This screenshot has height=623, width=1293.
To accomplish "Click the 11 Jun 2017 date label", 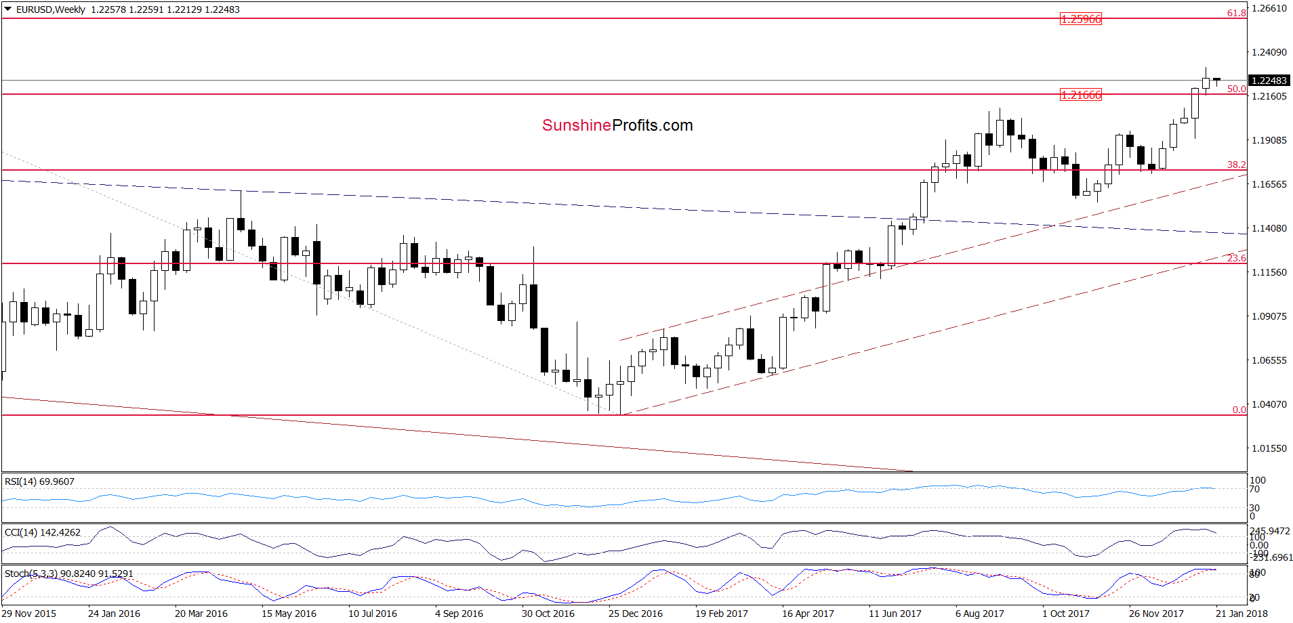I will click(x=895, y=614).
